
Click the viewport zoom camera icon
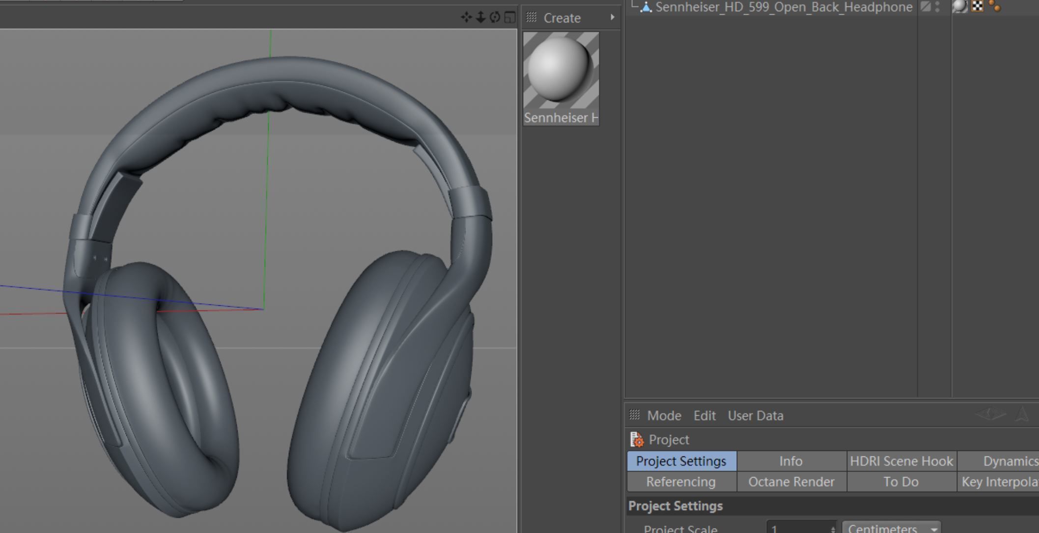480,18
